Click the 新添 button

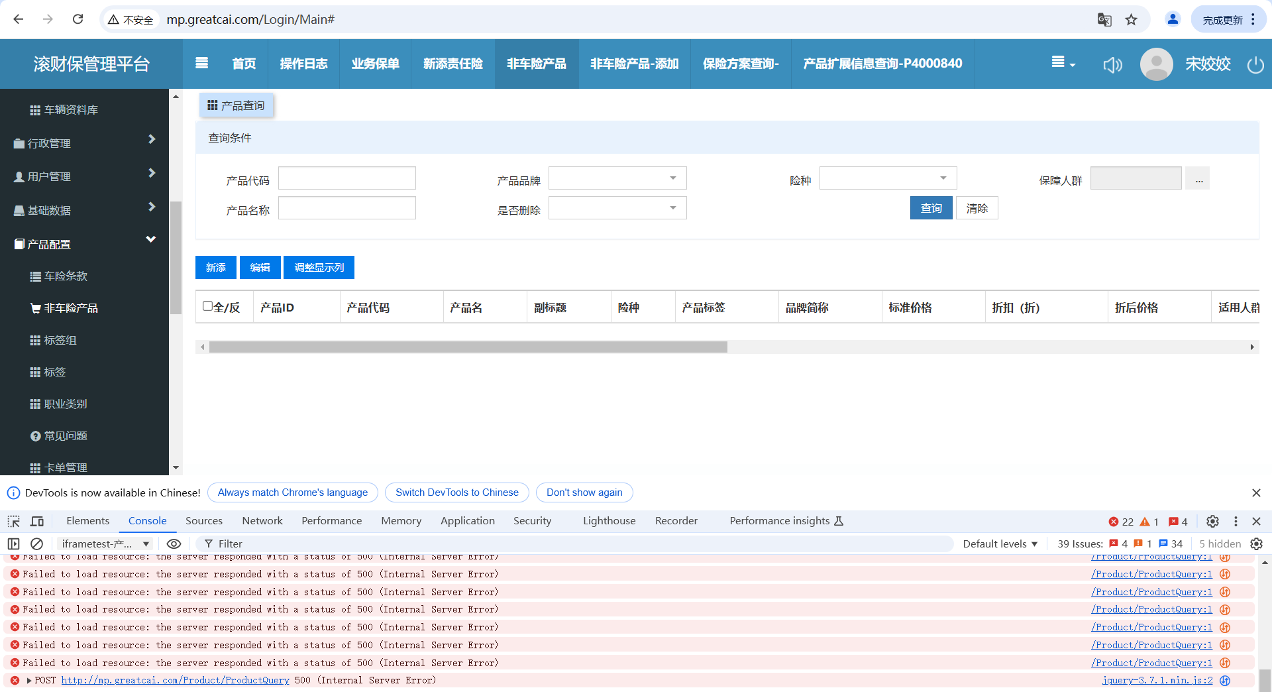pyautogui.click(x=216, y=268)
